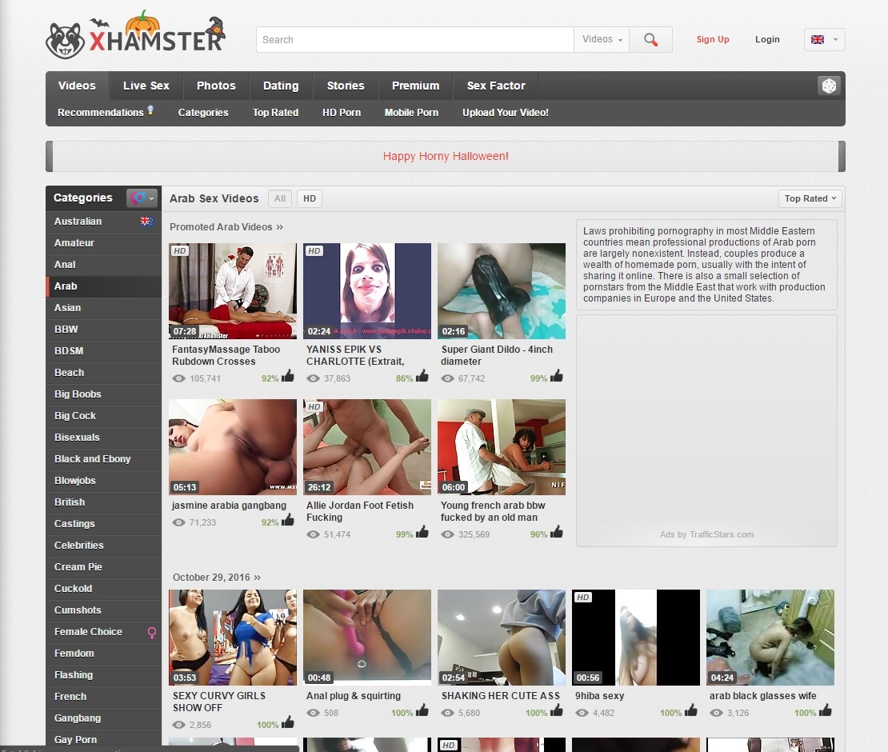The image size is (888, 752).
Task: Click the random dice icon
Action: pyautogui.click(x=829, y=86)
